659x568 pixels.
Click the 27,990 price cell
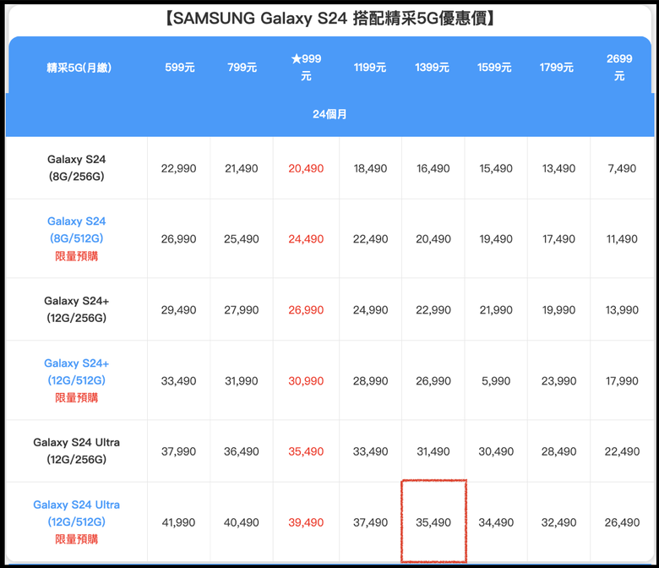(x=242, y=310)
